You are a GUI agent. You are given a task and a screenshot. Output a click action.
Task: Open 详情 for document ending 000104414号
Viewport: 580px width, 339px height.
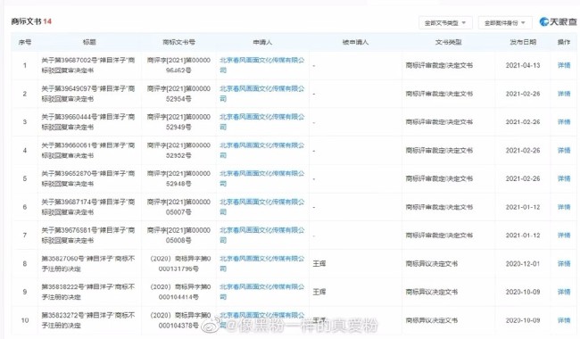564,292
